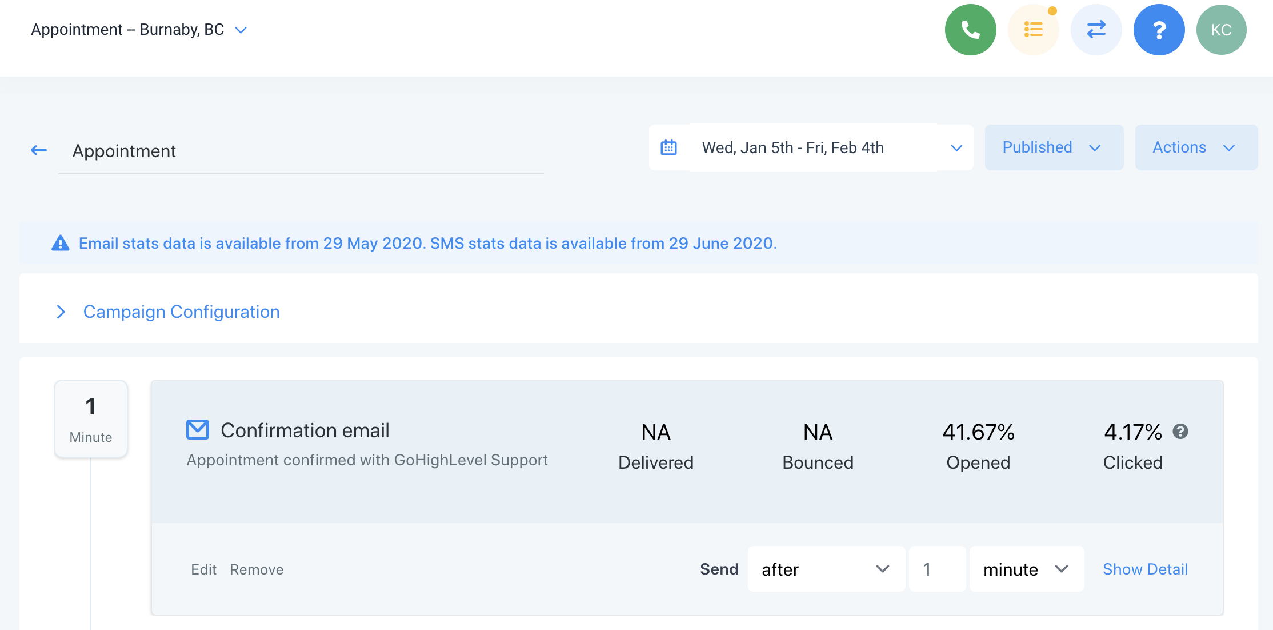Screen dimensions: 1273x630
Task: Click the green phone dialer icon
Action: coord(970,30)
